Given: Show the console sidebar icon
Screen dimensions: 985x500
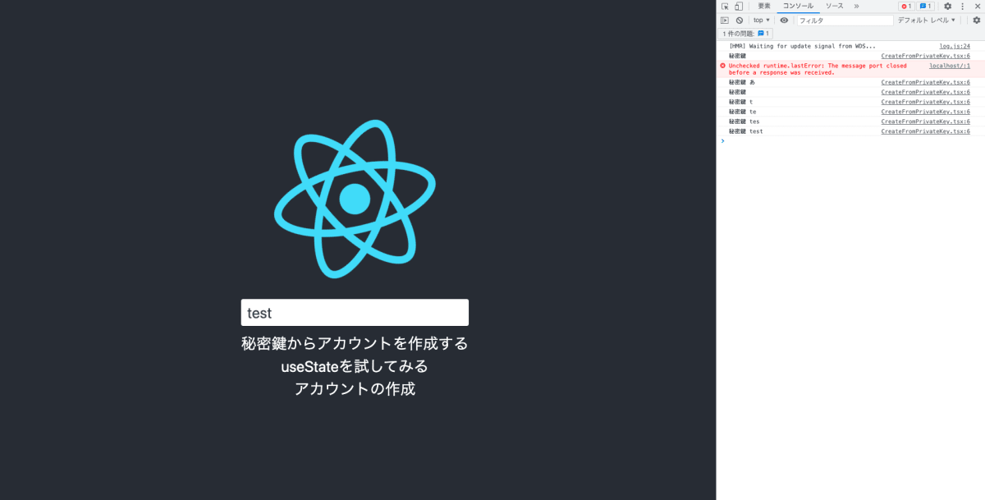Looking at the screenshot, I should point(725,20).
